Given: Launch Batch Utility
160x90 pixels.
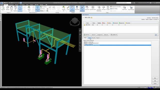Looking at the screenshot, I should pos(114,9).
